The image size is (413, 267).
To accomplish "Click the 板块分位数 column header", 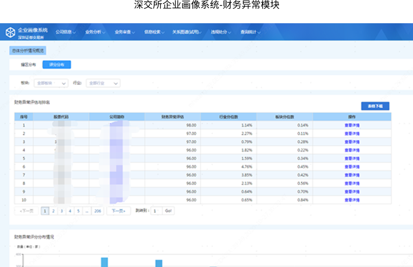I will (285, 117).
